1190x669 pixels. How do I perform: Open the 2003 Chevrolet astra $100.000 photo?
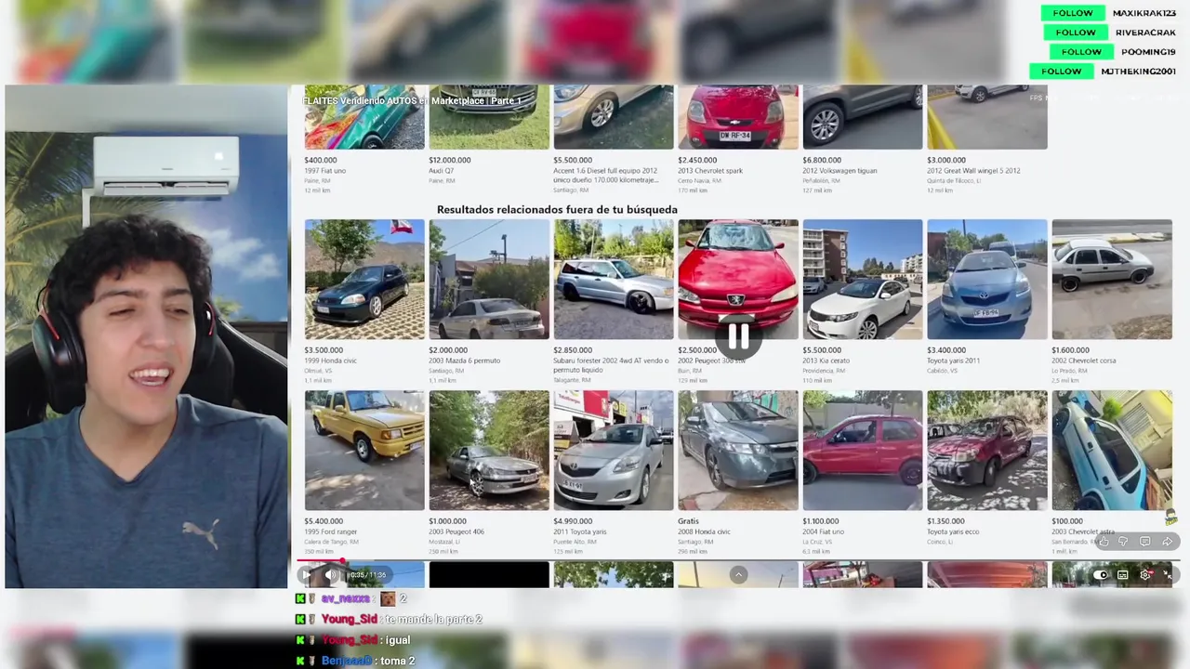(1112, 451)
